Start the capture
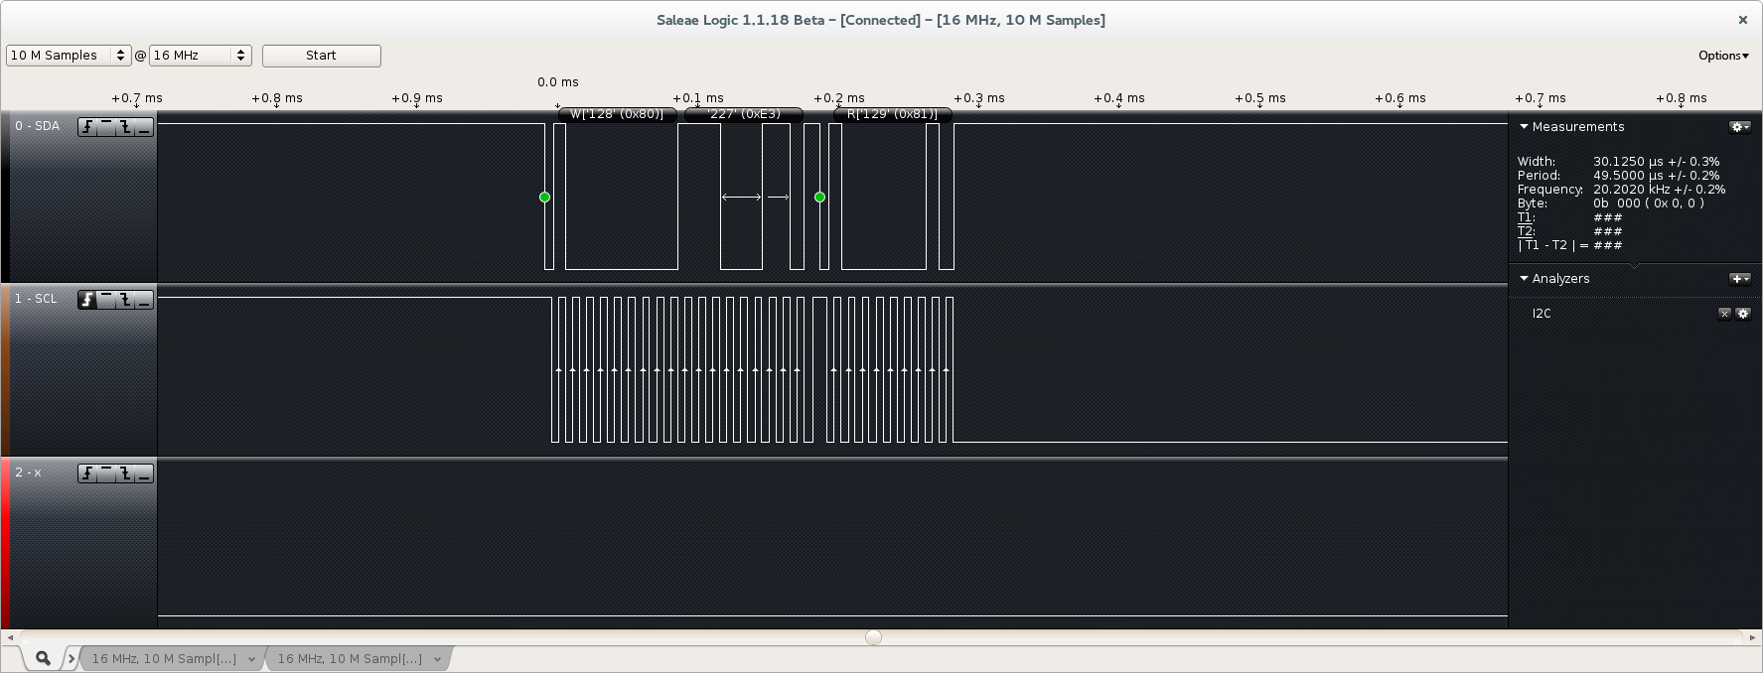The width and height of the screenshot is (1763, 673). click(x=321, y=56)
